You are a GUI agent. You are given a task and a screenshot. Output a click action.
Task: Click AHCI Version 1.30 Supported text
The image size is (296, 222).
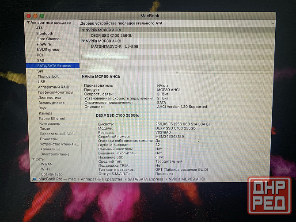[182, 107]
